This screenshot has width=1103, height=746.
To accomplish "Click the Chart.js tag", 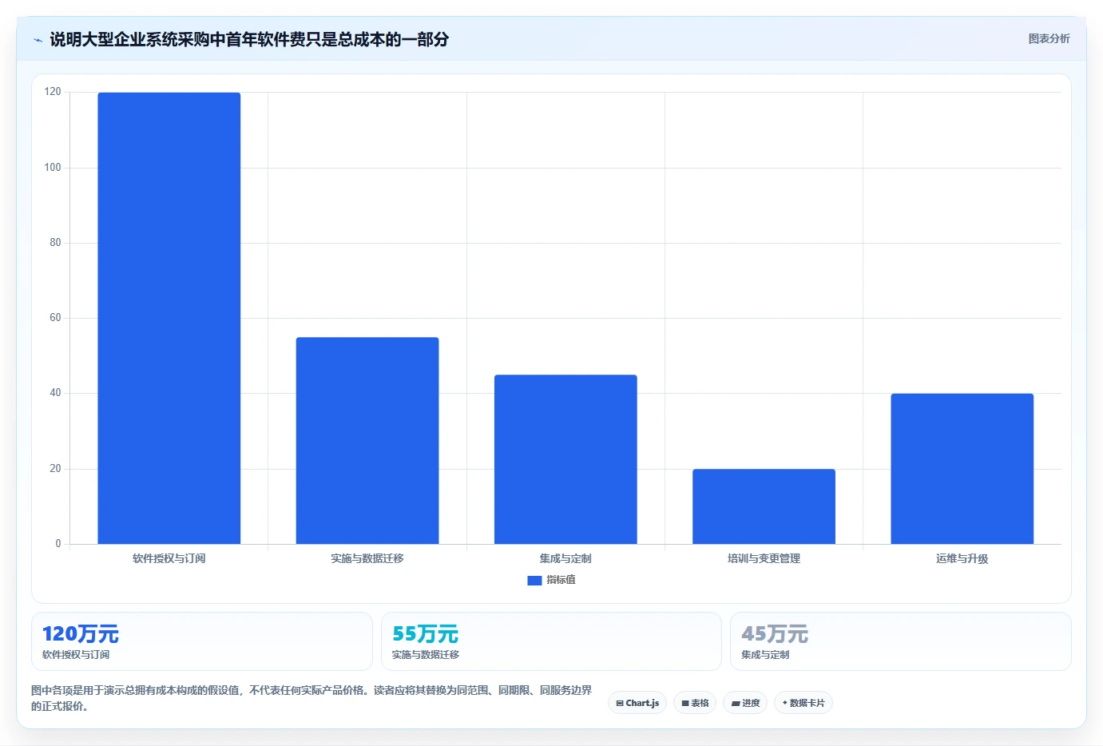I will [x=637, y=703].
